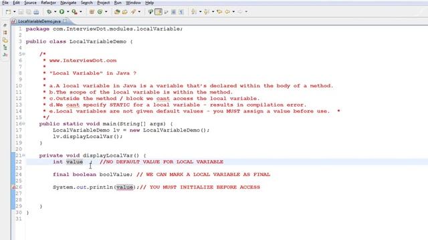Collapse the comment block at line 5
The image size is (428, 240).
coord(24,54)
